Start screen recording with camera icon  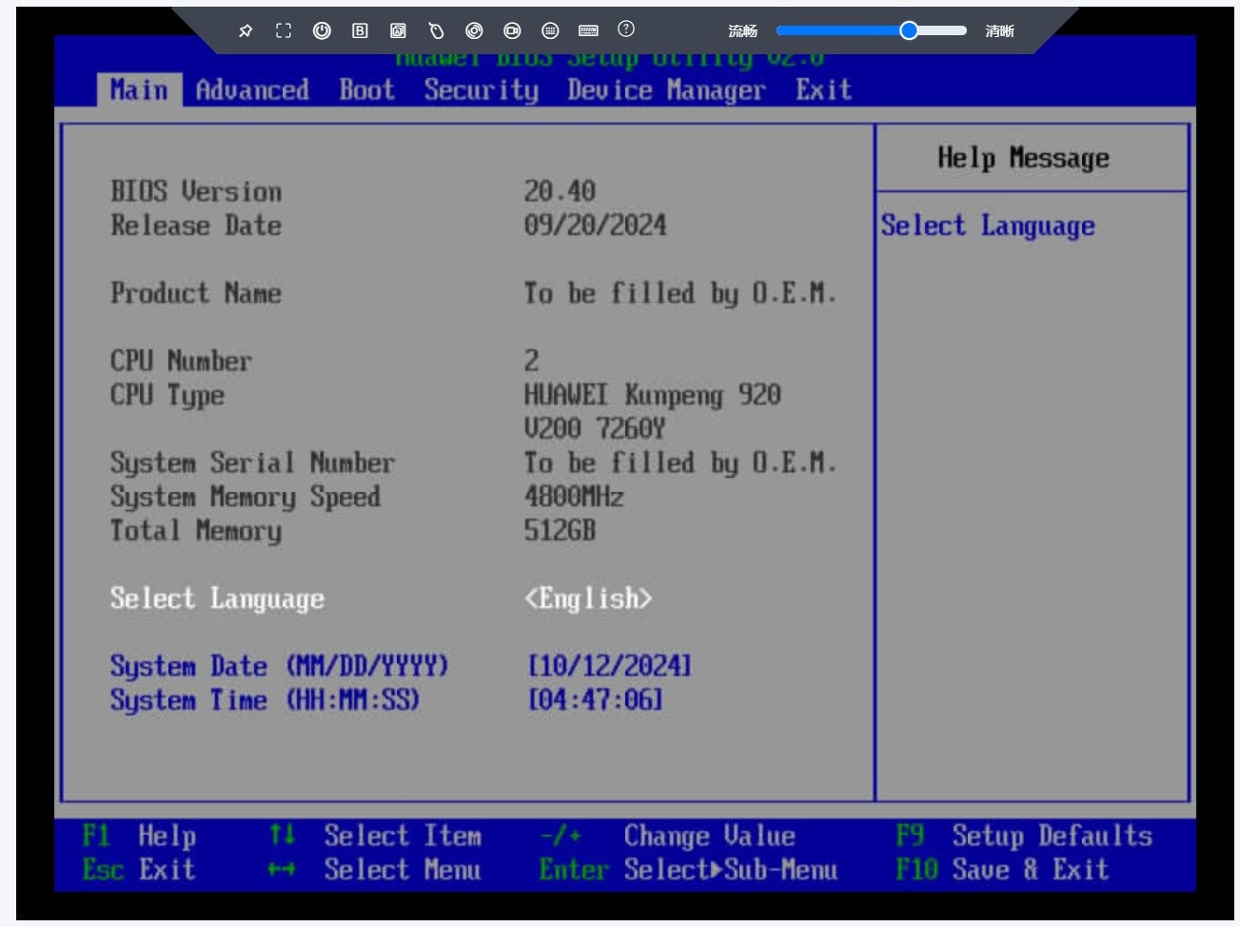tap(512, 30)
